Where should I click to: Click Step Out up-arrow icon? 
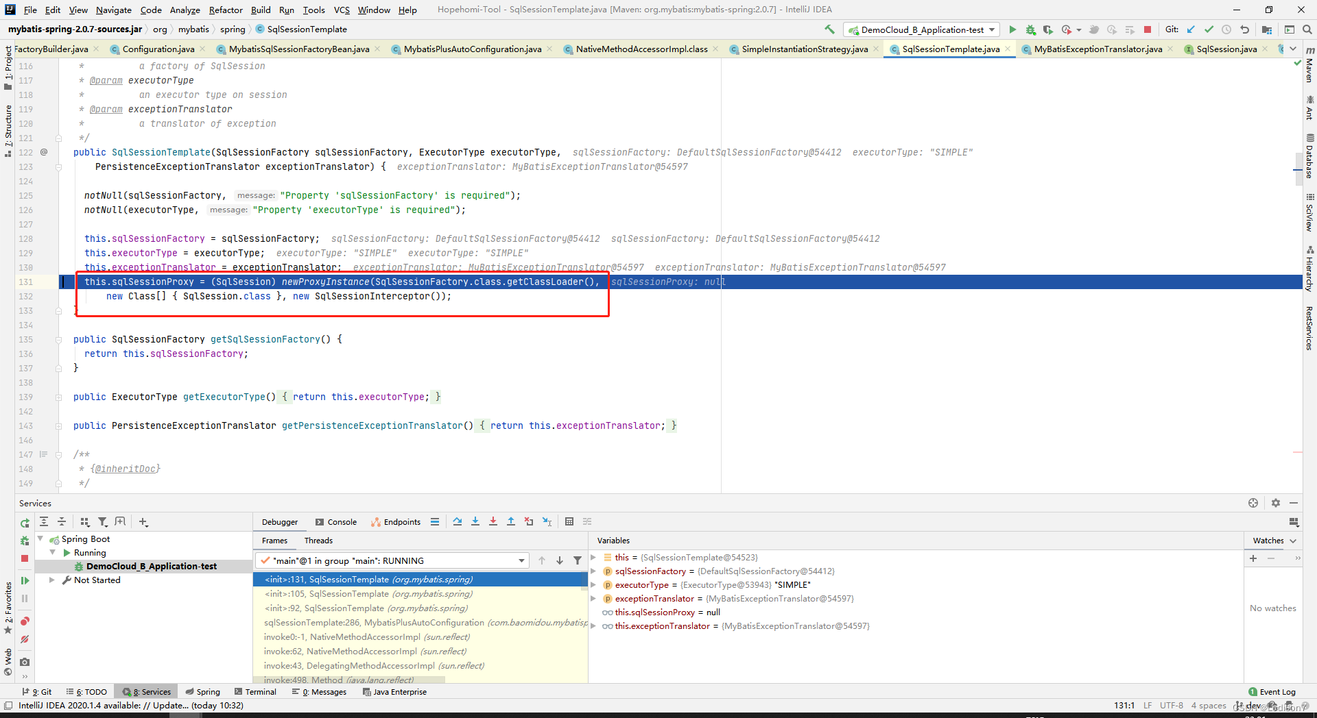tap(511, 521)
